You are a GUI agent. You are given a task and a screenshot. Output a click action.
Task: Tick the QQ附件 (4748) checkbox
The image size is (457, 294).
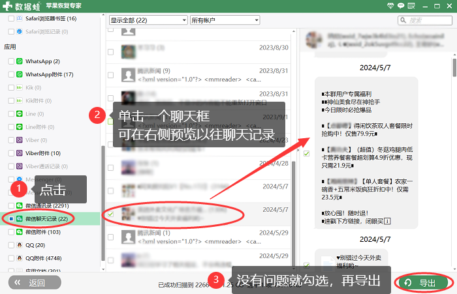click(x=11, y=258)
